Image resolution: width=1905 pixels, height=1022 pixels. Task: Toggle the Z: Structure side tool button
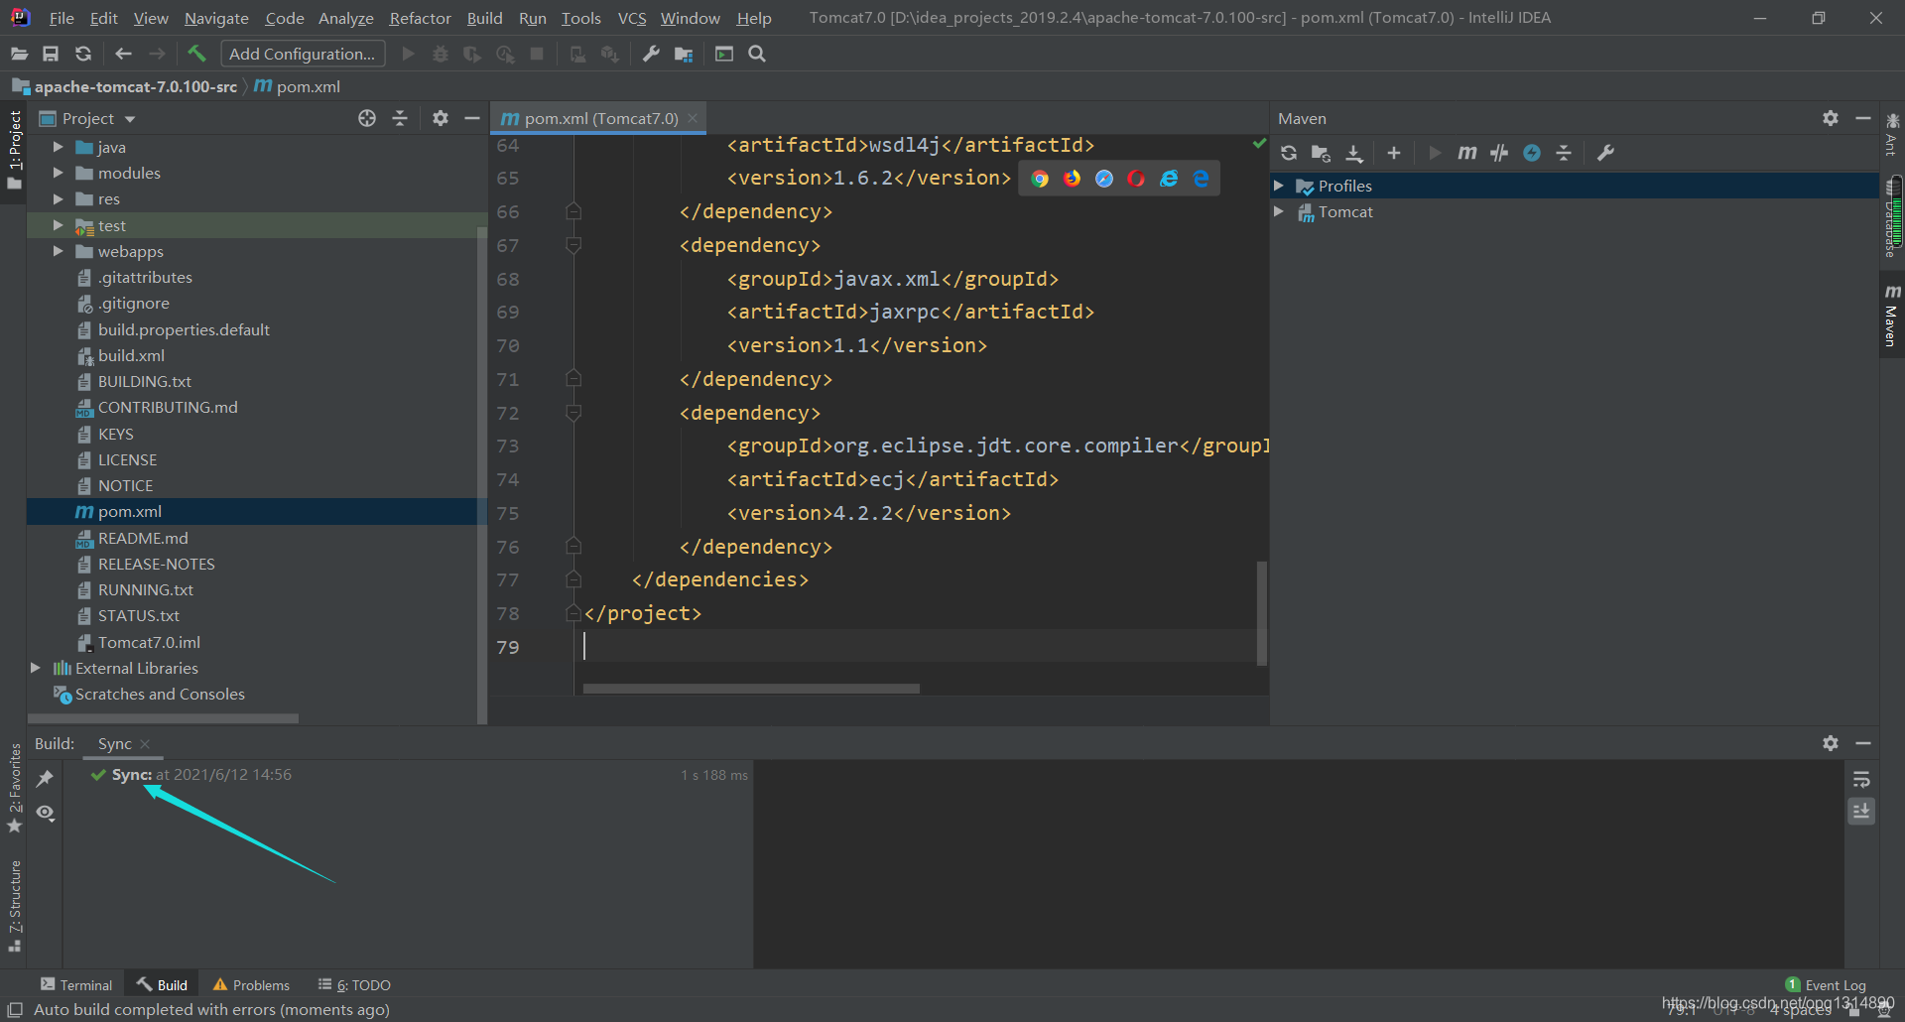(x=14, y=907)
